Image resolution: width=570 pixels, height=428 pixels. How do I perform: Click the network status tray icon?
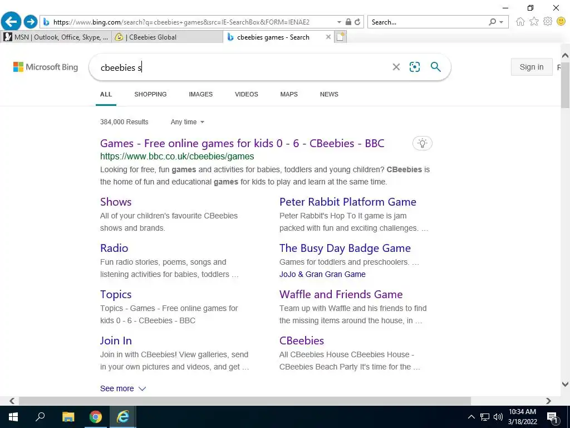[485, 417]
